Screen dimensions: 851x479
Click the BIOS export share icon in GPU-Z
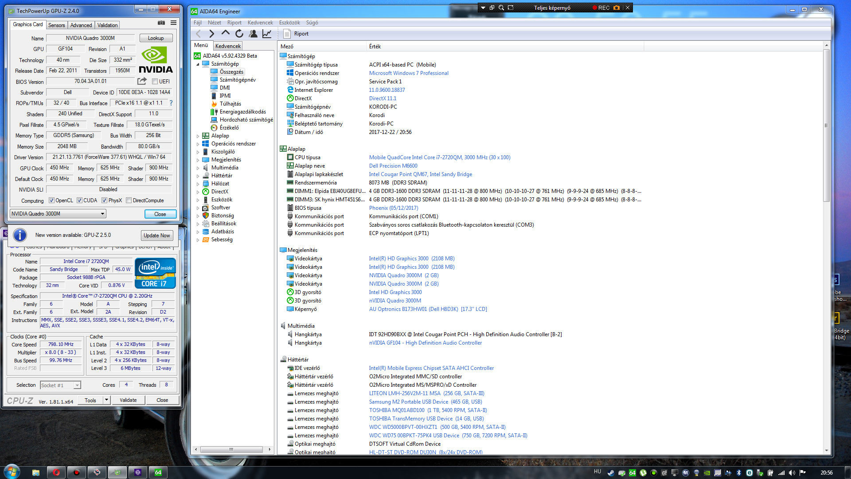[x=142, y=81]
